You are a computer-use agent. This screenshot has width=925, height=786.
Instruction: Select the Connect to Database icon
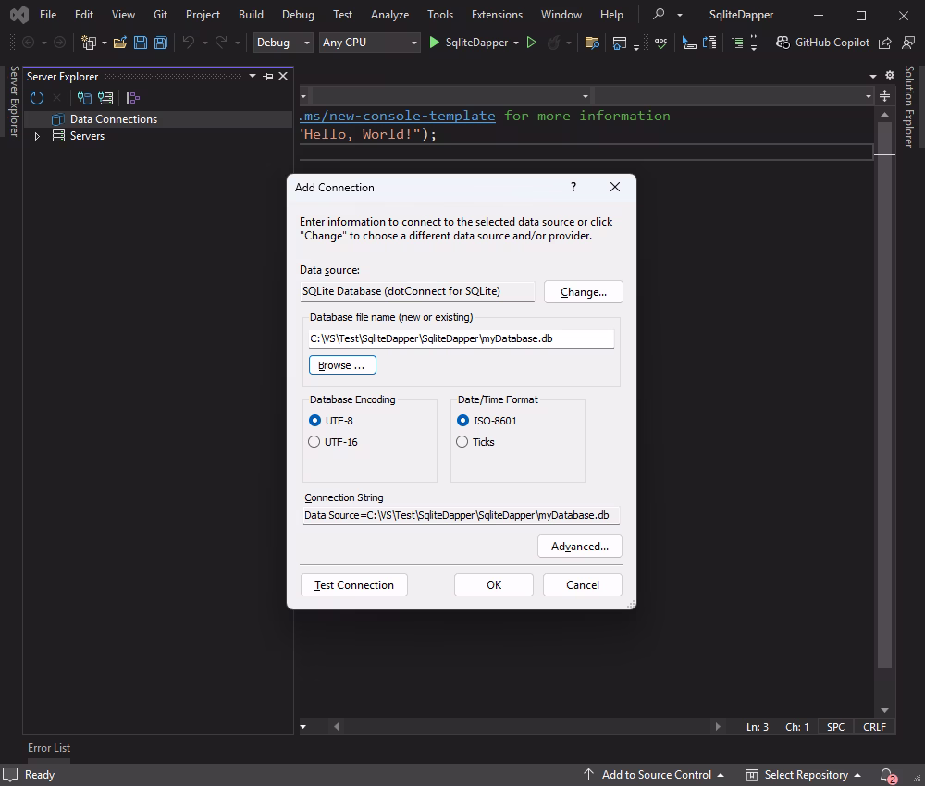point(83,97)
